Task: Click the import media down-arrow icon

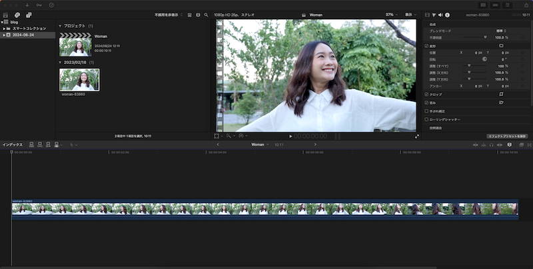Action: [27, 5]
